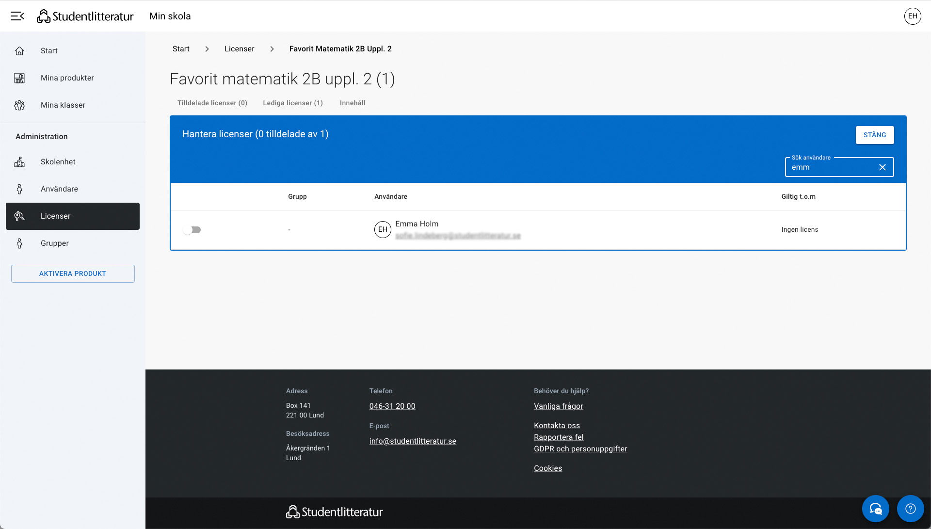Click the Start home icon
931x529 pixels.
[19, 51]
